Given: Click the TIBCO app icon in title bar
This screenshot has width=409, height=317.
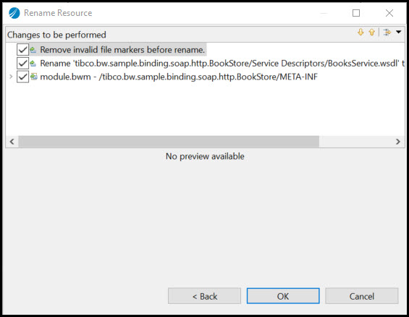Looking at the screenshot, I should [14, 13].
